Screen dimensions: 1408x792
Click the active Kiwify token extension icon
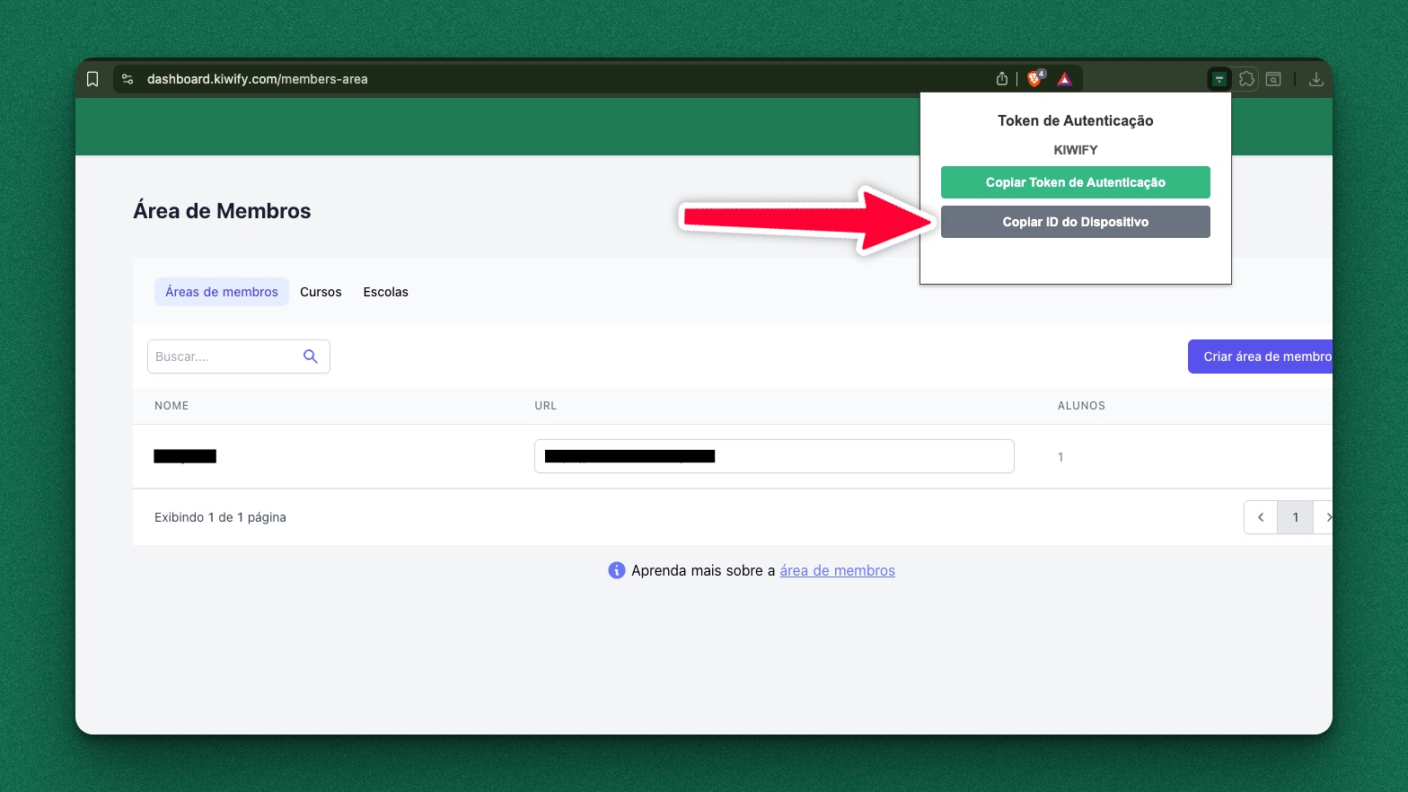pyautogui.click(x=1219, y=79)
